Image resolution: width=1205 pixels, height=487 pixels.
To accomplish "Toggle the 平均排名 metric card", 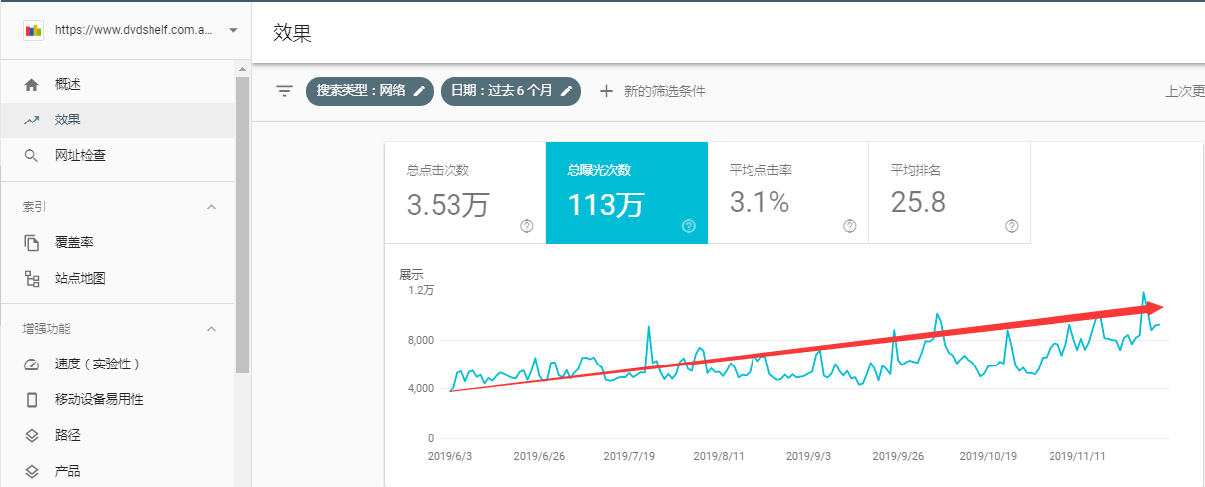I will click(x=950, y=193).
